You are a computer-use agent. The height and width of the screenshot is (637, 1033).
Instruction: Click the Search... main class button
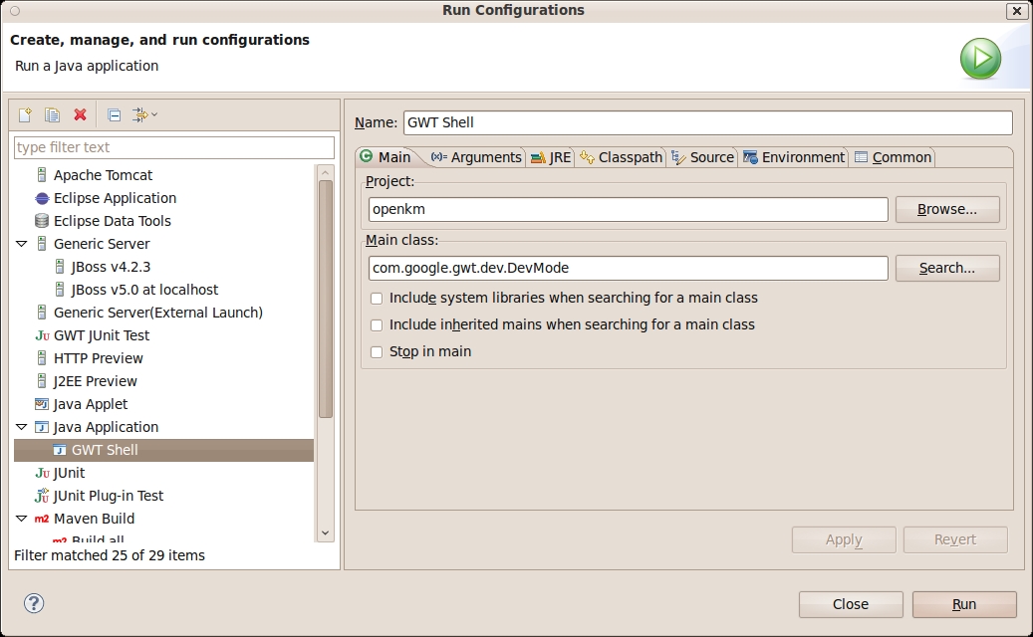coord(947,268)
